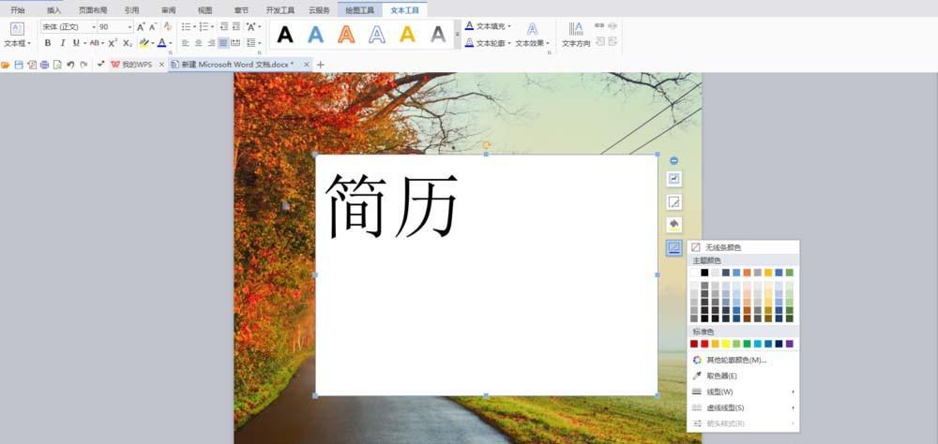Click the undo icon
Image resolution: width=938 pixels, height=444 pixels.
click(70, 65)
